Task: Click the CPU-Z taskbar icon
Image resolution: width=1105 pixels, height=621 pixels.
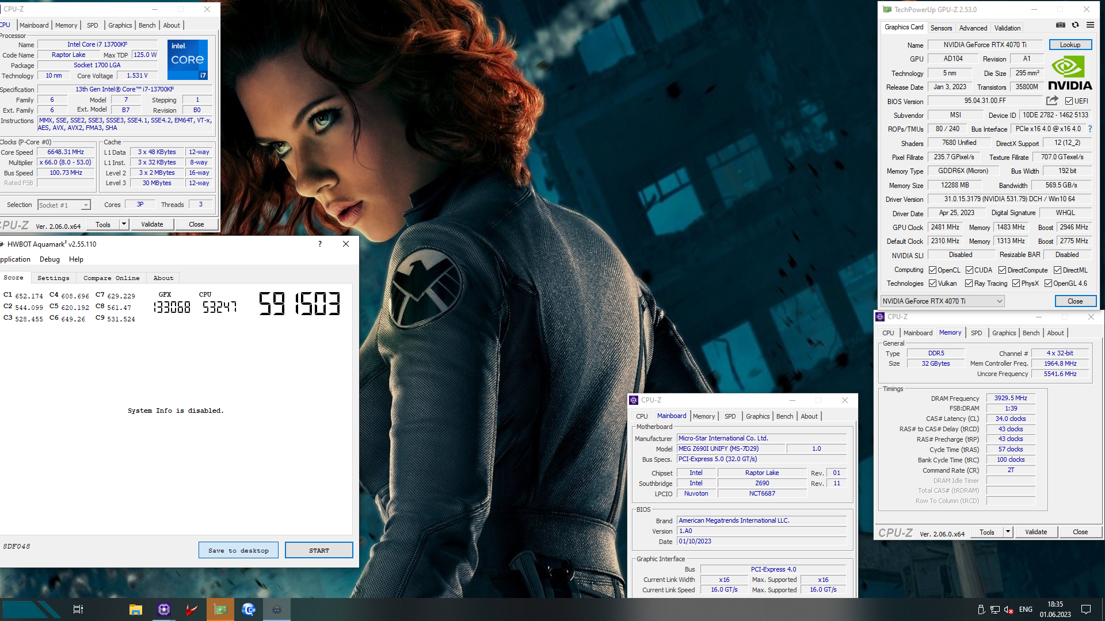Action: [x=164, y=609]
